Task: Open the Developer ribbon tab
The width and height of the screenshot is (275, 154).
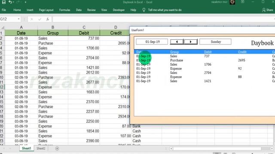Action: tap(119, 10)
